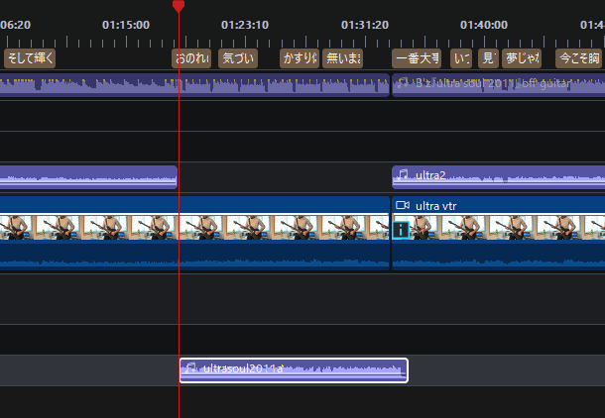Click the 01:31:20 timecode on ruler
Viewport: 605px width, 418px height.
(364, 23)
